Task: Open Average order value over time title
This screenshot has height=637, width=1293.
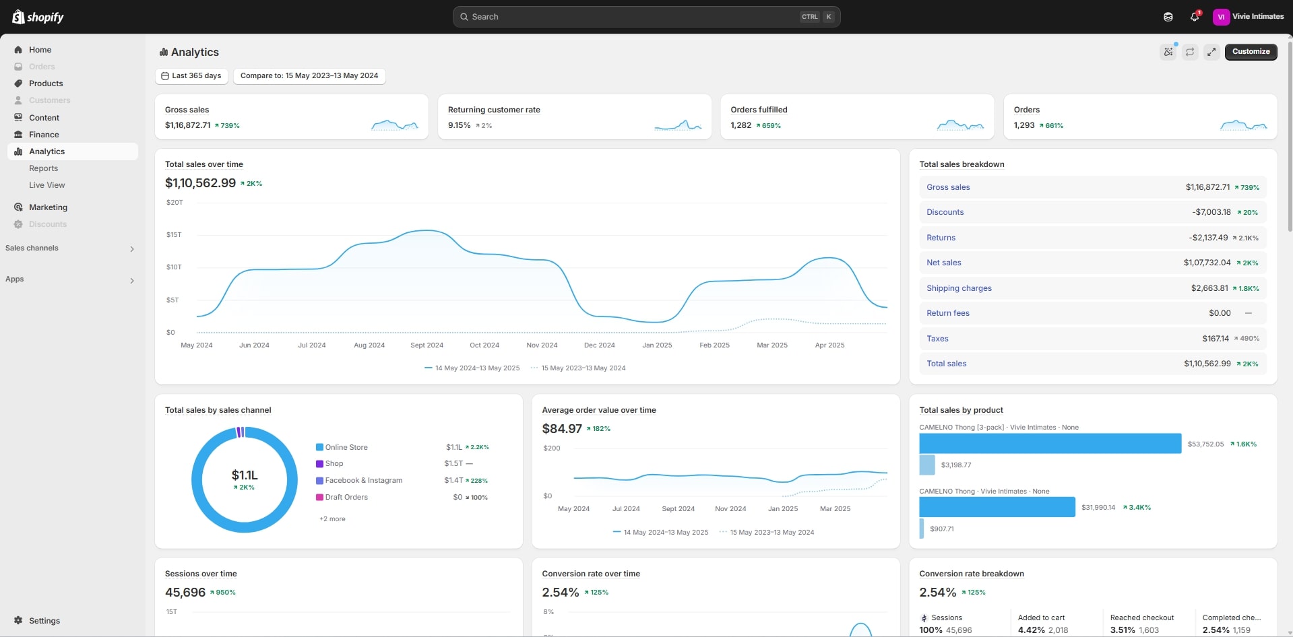Action: [598, 410]
